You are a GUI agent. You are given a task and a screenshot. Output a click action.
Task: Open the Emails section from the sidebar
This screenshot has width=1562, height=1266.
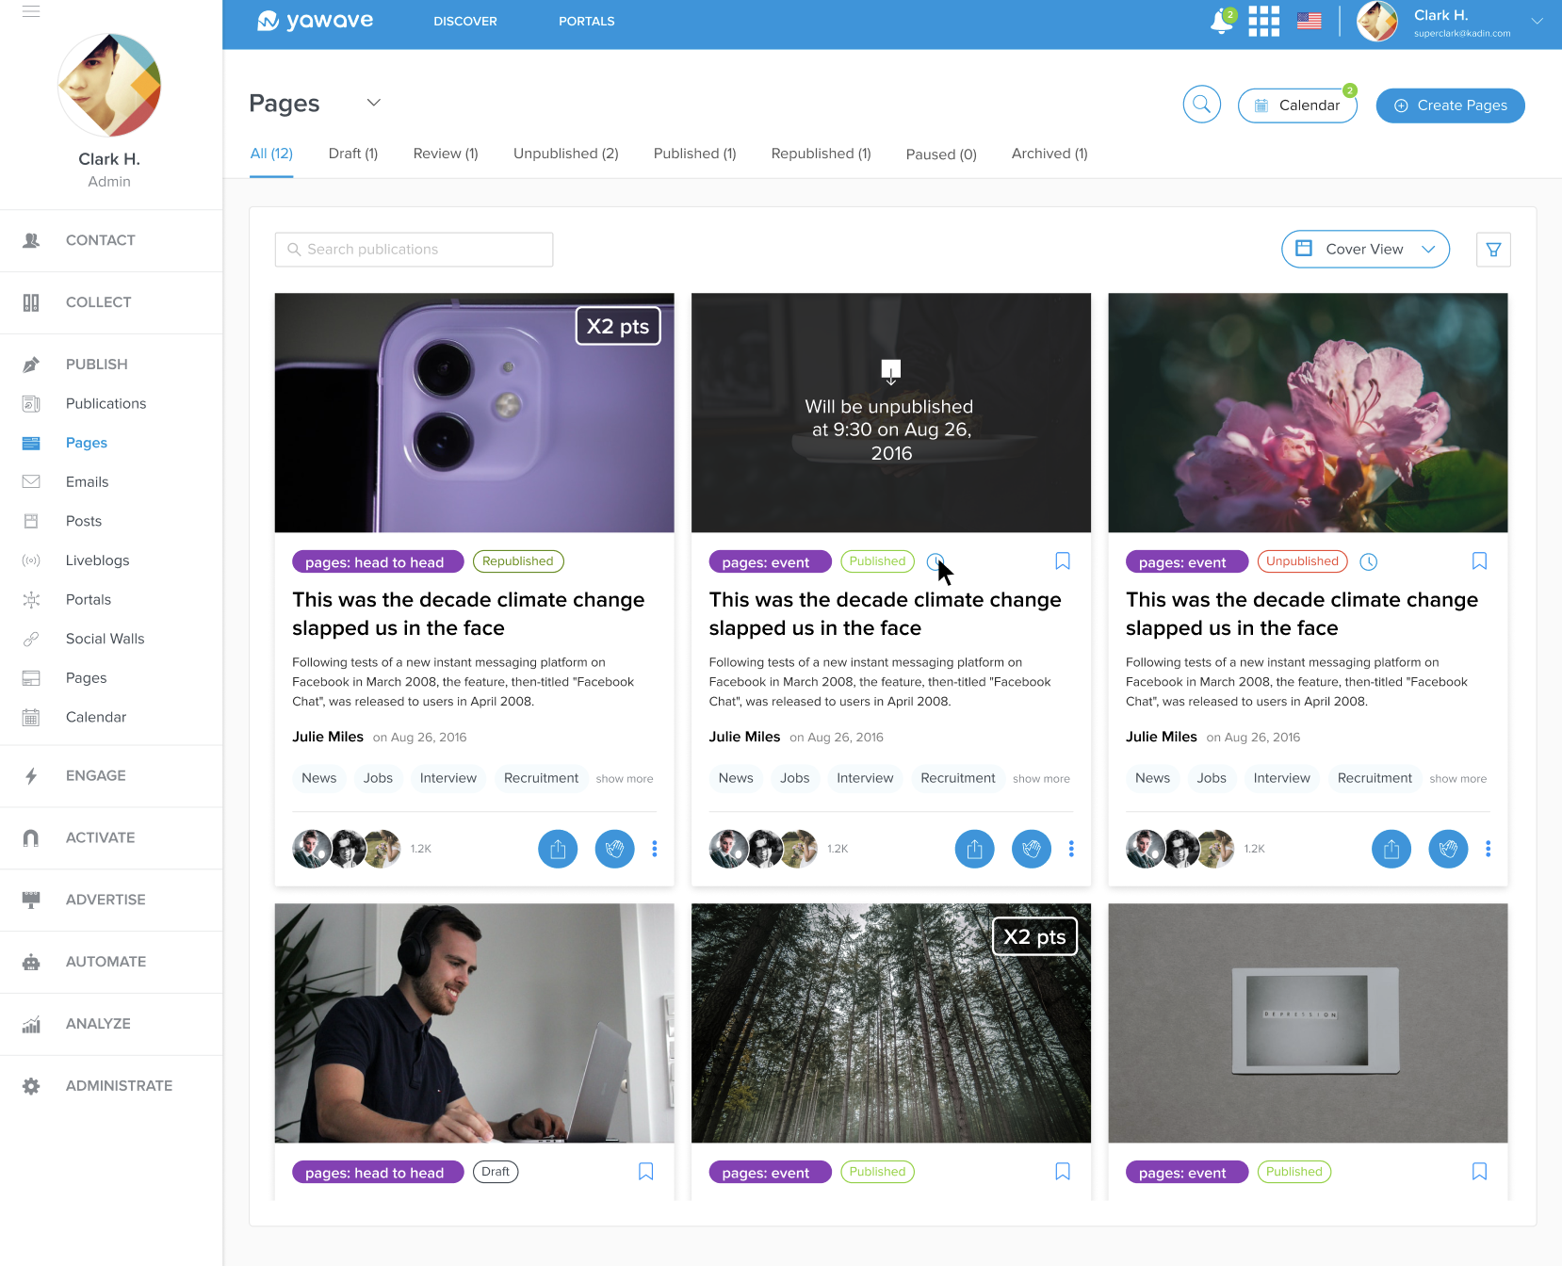(x=87, y=481)
